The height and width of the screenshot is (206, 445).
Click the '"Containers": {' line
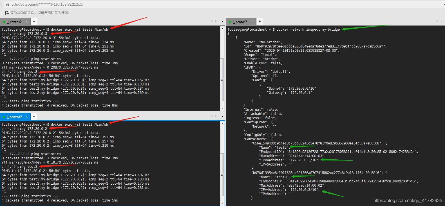pos(258,139)
